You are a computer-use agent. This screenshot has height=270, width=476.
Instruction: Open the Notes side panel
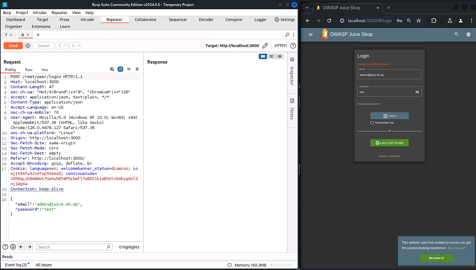(292, 109)
